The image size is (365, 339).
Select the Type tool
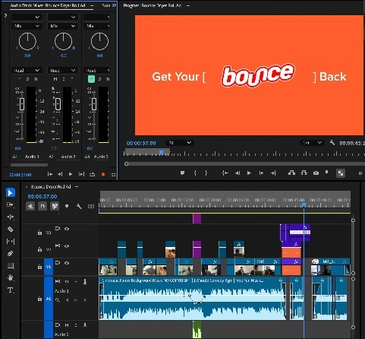[x=11, y=290]
